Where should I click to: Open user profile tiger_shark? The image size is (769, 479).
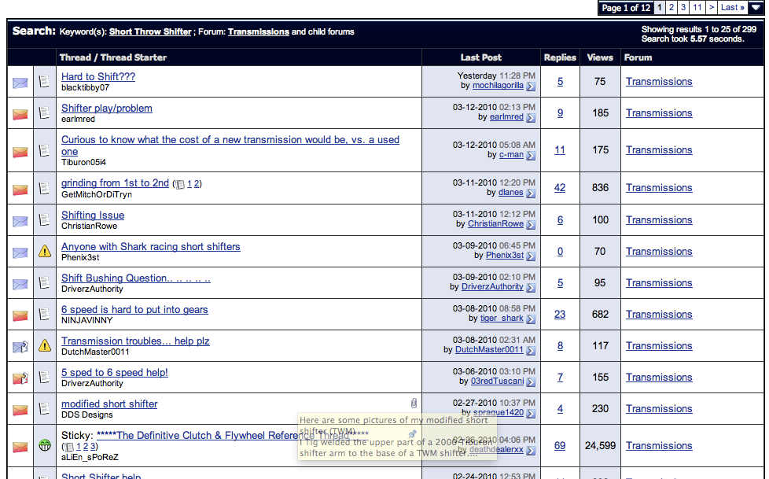pos(502,318)
